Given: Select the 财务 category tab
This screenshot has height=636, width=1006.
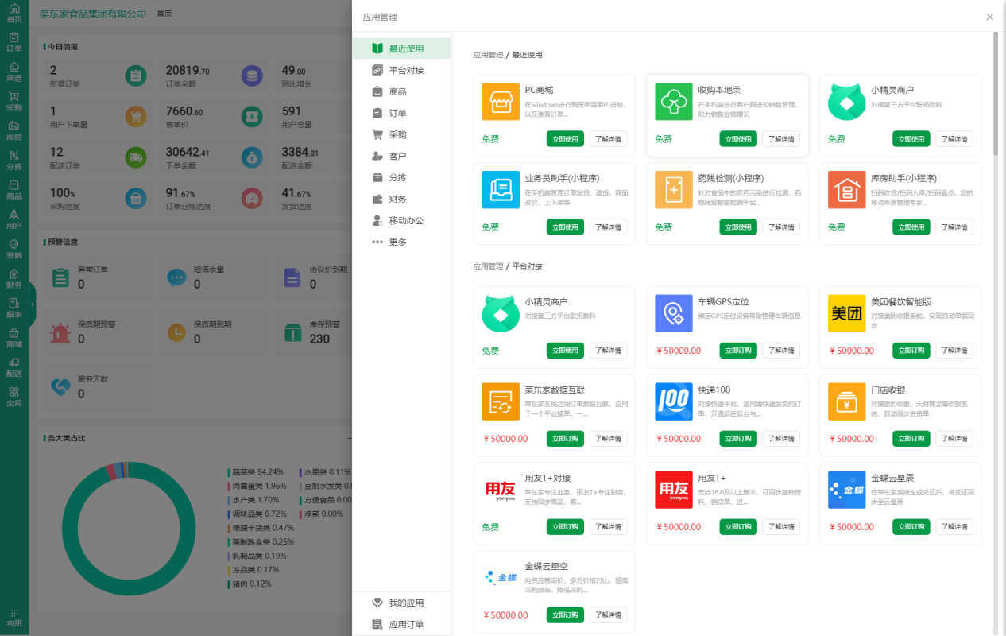Looking at the screenshot, I should [397, 199].
